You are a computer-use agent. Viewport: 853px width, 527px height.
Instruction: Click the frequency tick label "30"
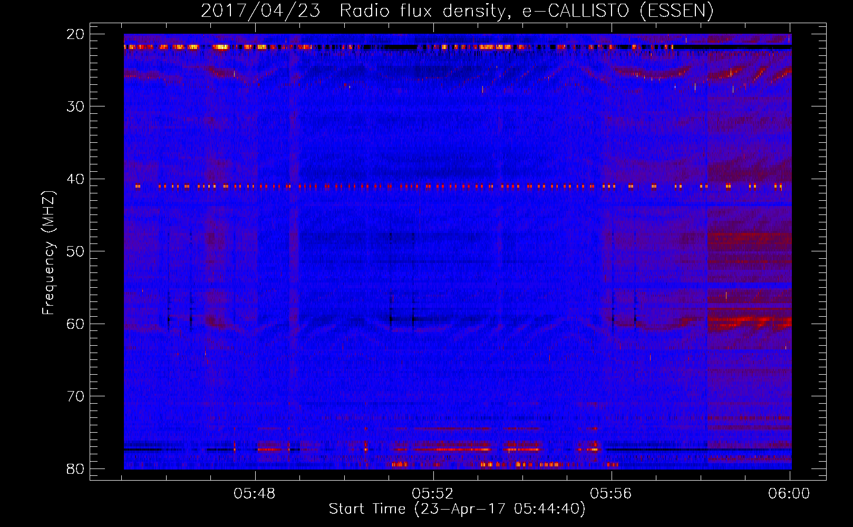click(x=76, y=106)
